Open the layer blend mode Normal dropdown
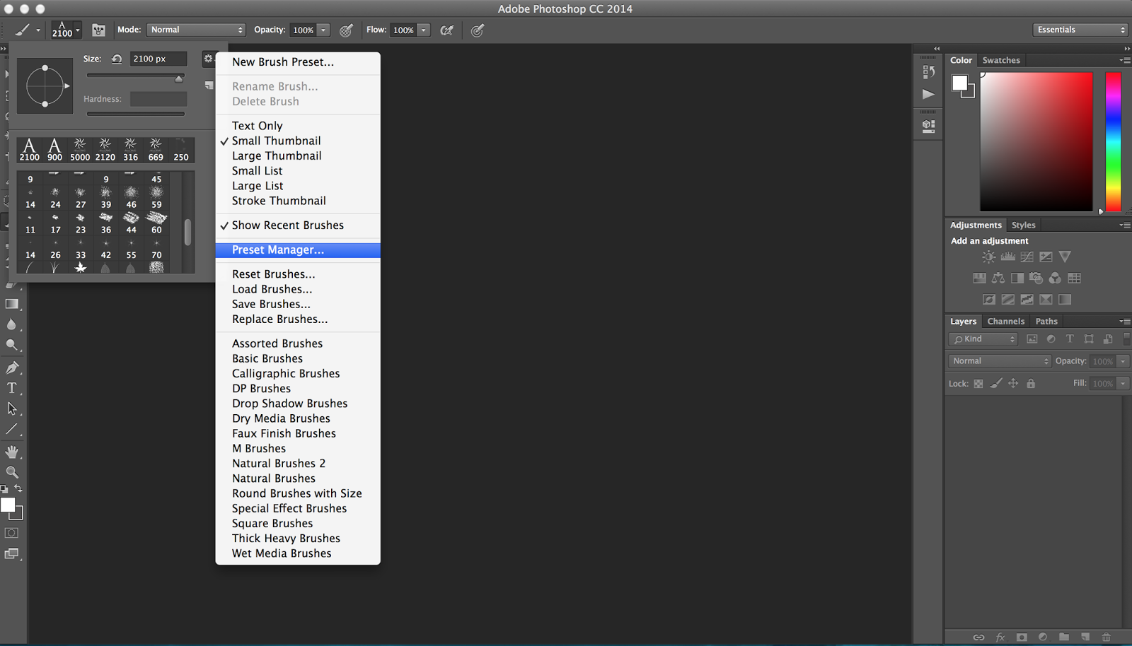1132x646 pixels. coord(1000,361)
